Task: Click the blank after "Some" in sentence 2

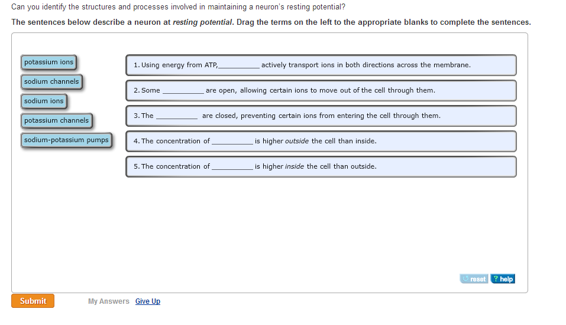Action: 183,91
